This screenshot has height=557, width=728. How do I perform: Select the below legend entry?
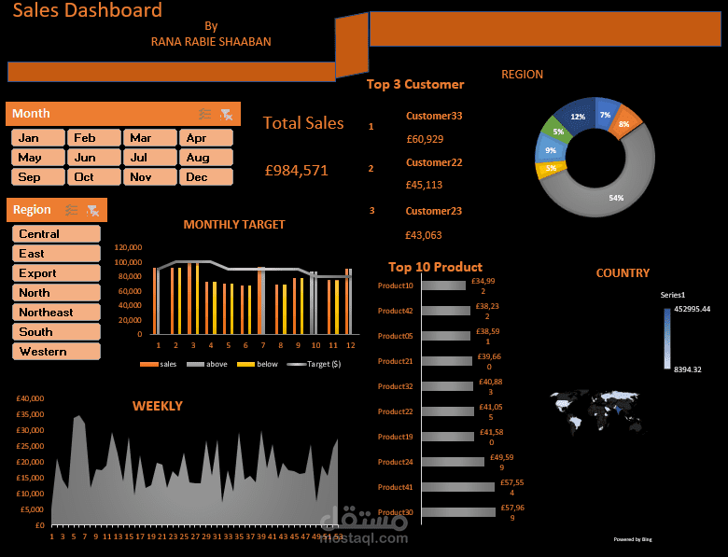(258, 365)
